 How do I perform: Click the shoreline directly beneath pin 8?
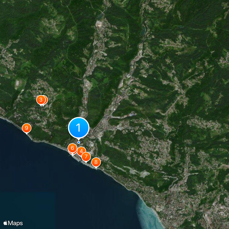click(x=96, y=169)
